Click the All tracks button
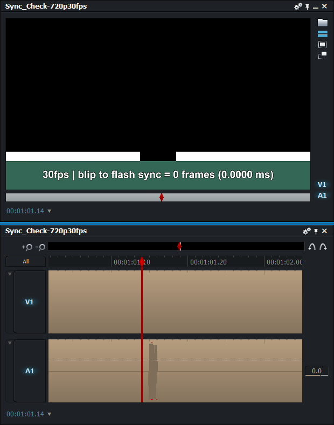This screenshot has height=425, width=334. click(25, 262)
